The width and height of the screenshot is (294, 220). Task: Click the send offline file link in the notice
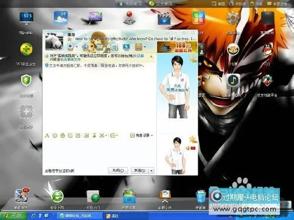pyautogui.click(x=70, y=59)
